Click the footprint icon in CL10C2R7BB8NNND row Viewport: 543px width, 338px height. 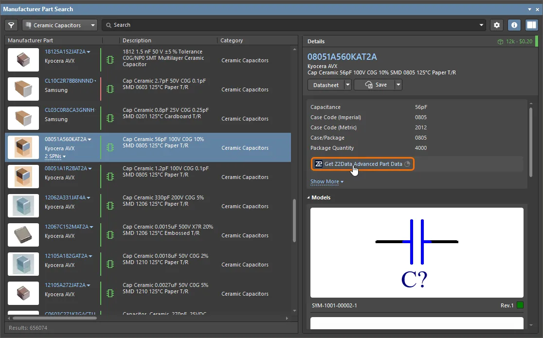click(110, 89)
